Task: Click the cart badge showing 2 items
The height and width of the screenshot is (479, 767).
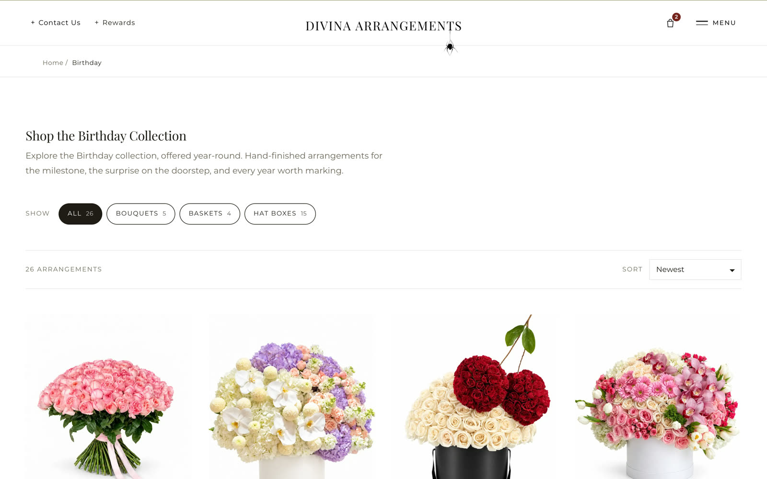Action: 676,17
